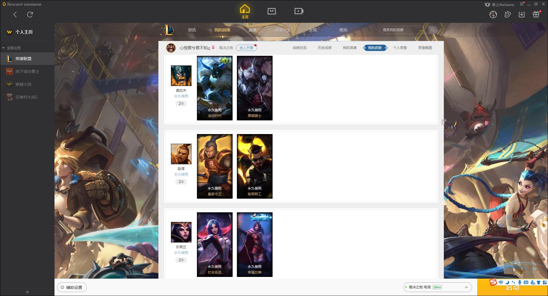The width and height of the screenshot is (548, 296).
Task: Click the search magnifier button
Action: tap(432, 30)
